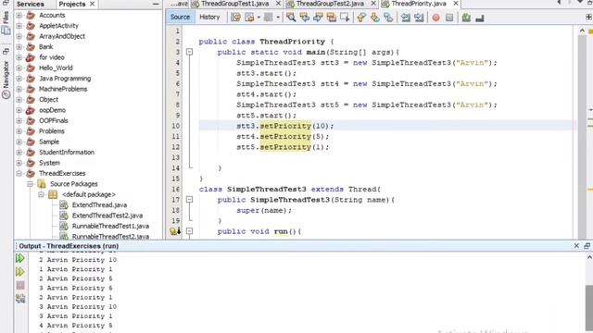Switch to ThreadGroupTest1.java editor tab
Viewport: 593px width, 333px height.
234,4
